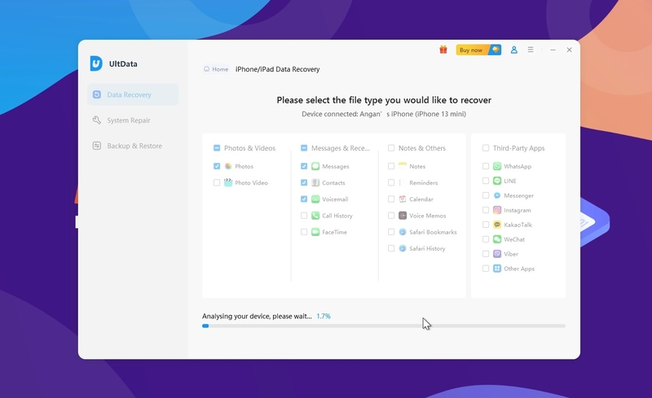652x398 pixels.
Task: Check the Viber checkbox
Action: [486, 254]
